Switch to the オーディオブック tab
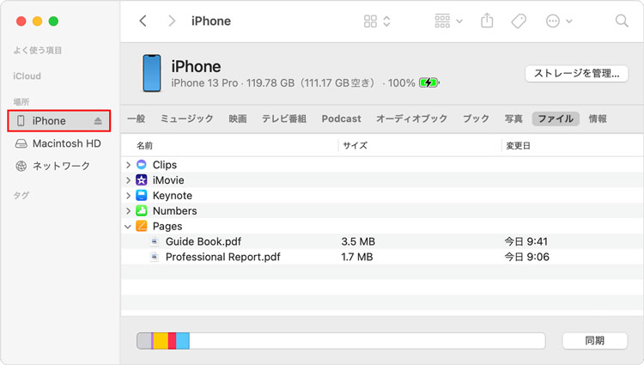The image size is (644, 365). tap(411, 119)
